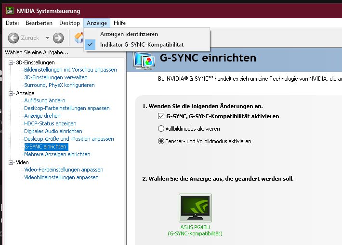
Task: Collapse the Video tree node
Action: click(11, 162)
